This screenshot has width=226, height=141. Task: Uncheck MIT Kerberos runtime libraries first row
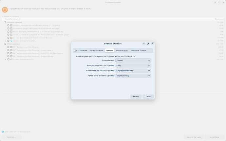(x=9, y=47)
